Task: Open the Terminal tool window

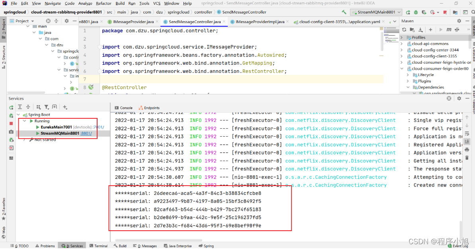Action: pyautogui.click(x=98, y=246)
